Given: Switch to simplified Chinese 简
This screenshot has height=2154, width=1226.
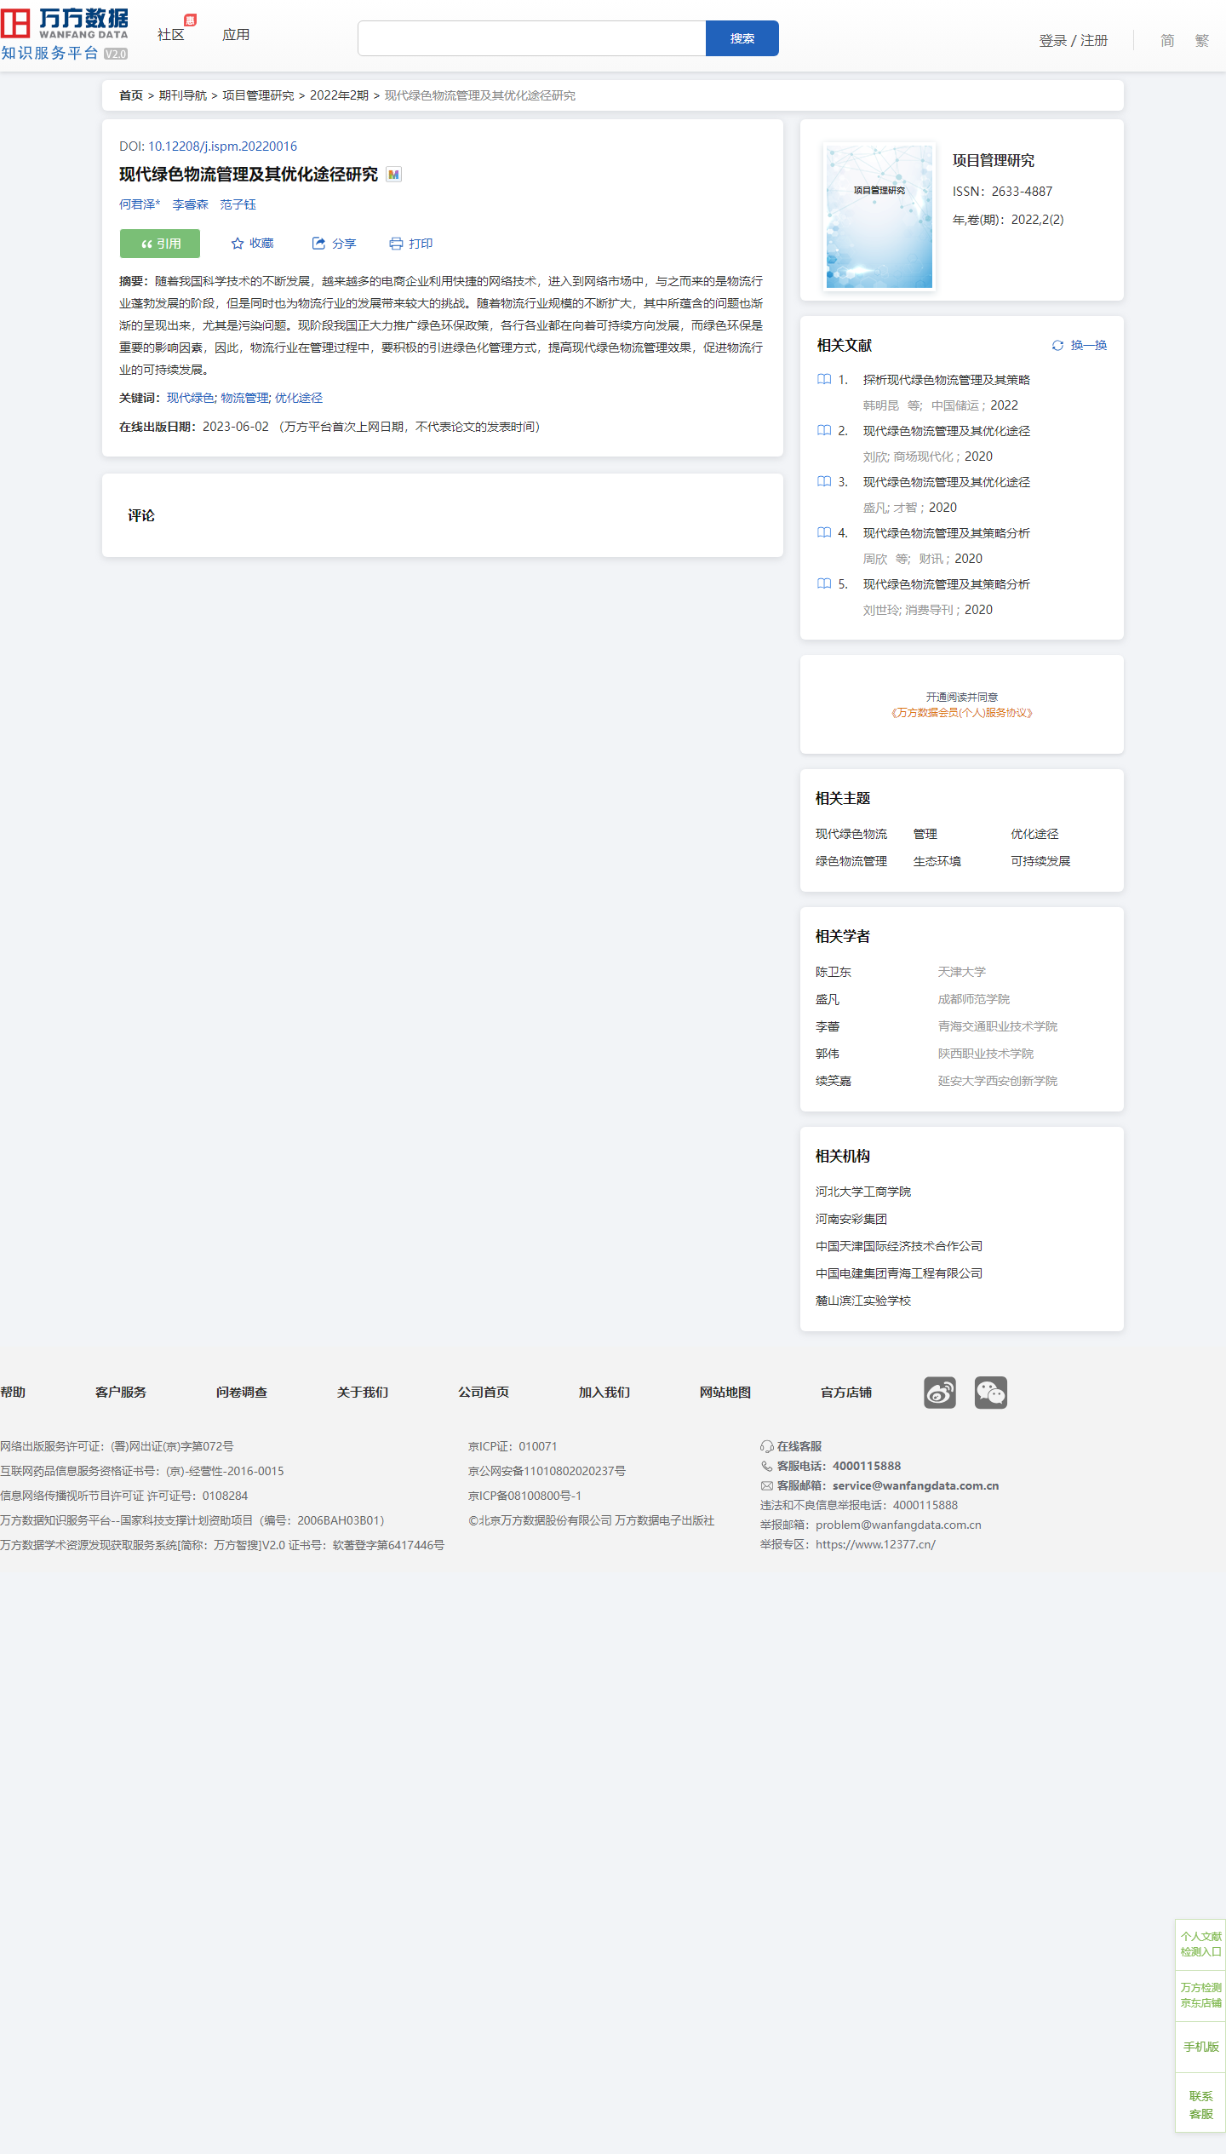Looking at the screenshot, I should pos(1167,40).
